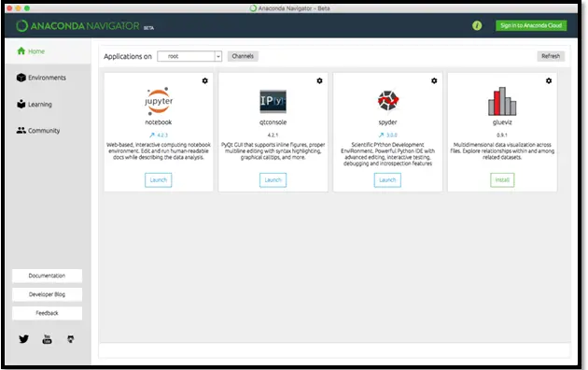This screenshot has height=370, width=588.
Task: Click the dropdown arrow beside root
Action: tap(218, 56)
